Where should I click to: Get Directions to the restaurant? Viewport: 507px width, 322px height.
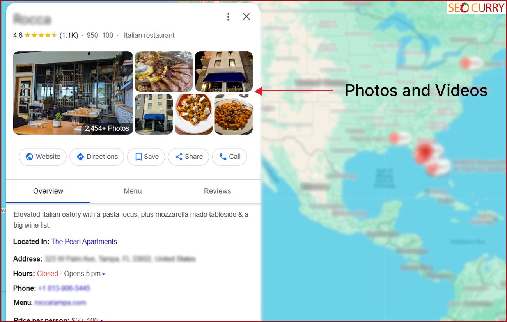pos(97,157)
